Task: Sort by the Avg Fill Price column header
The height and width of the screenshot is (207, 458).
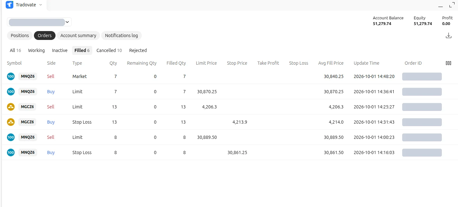Action: tap(331, 63)
